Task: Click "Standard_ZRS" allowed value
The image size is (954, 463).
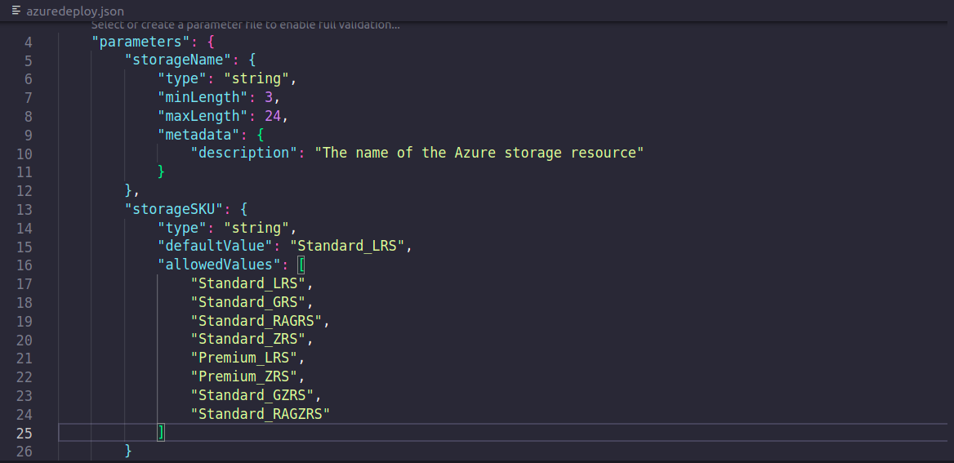Action: point(248,340)
